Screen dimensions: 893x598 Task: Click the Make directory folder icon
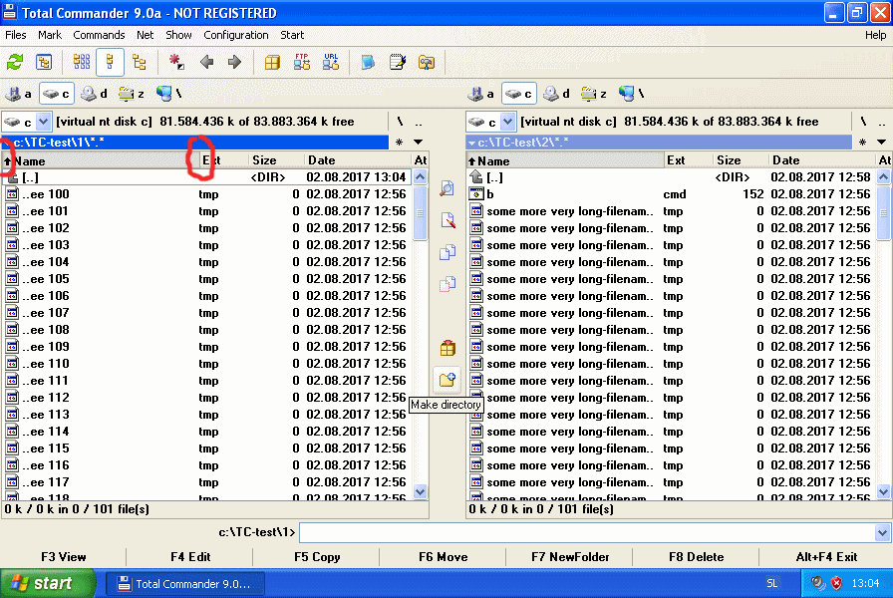point(447,380)
